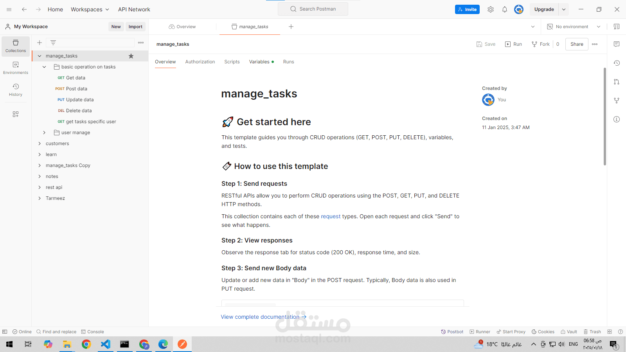
Task: Open the collections list more options
Action: pyautogui.click(x=141, y=43)
